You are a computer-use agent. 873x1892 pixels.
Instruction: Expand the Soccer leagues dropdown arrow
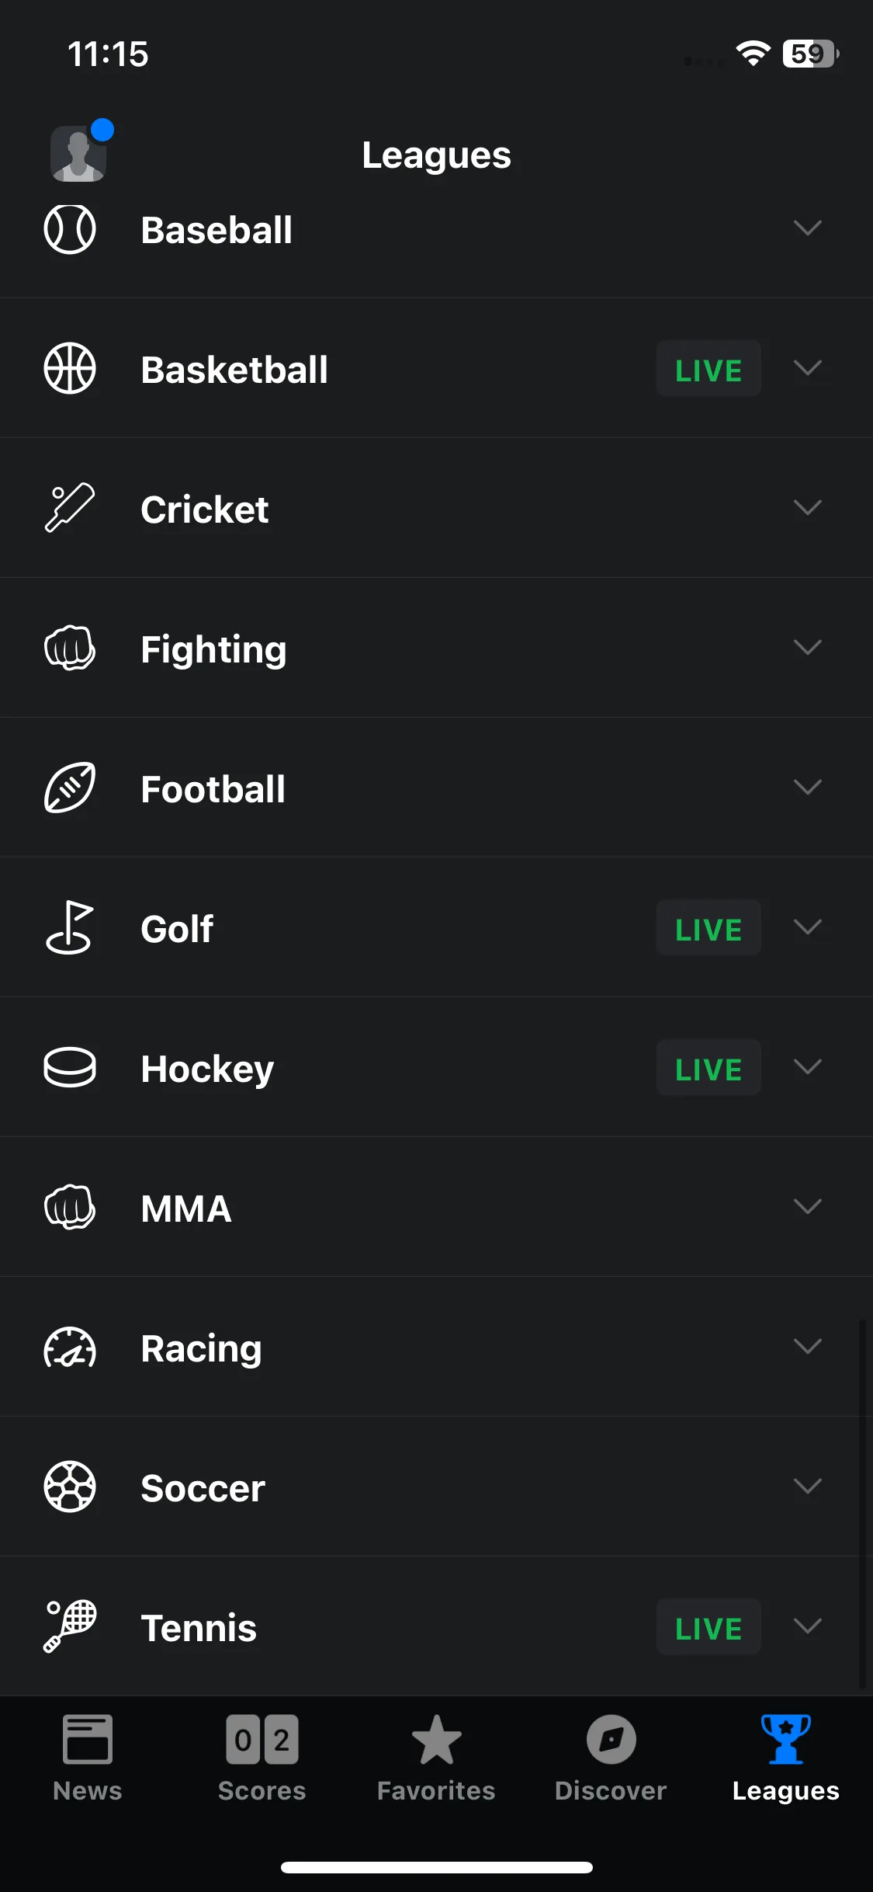click(x=807, y=1487)
